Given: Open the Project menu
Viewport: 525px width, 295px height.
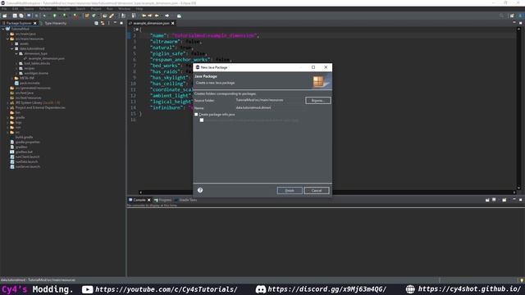Looking at the screenshot, I should coord(96,9).
